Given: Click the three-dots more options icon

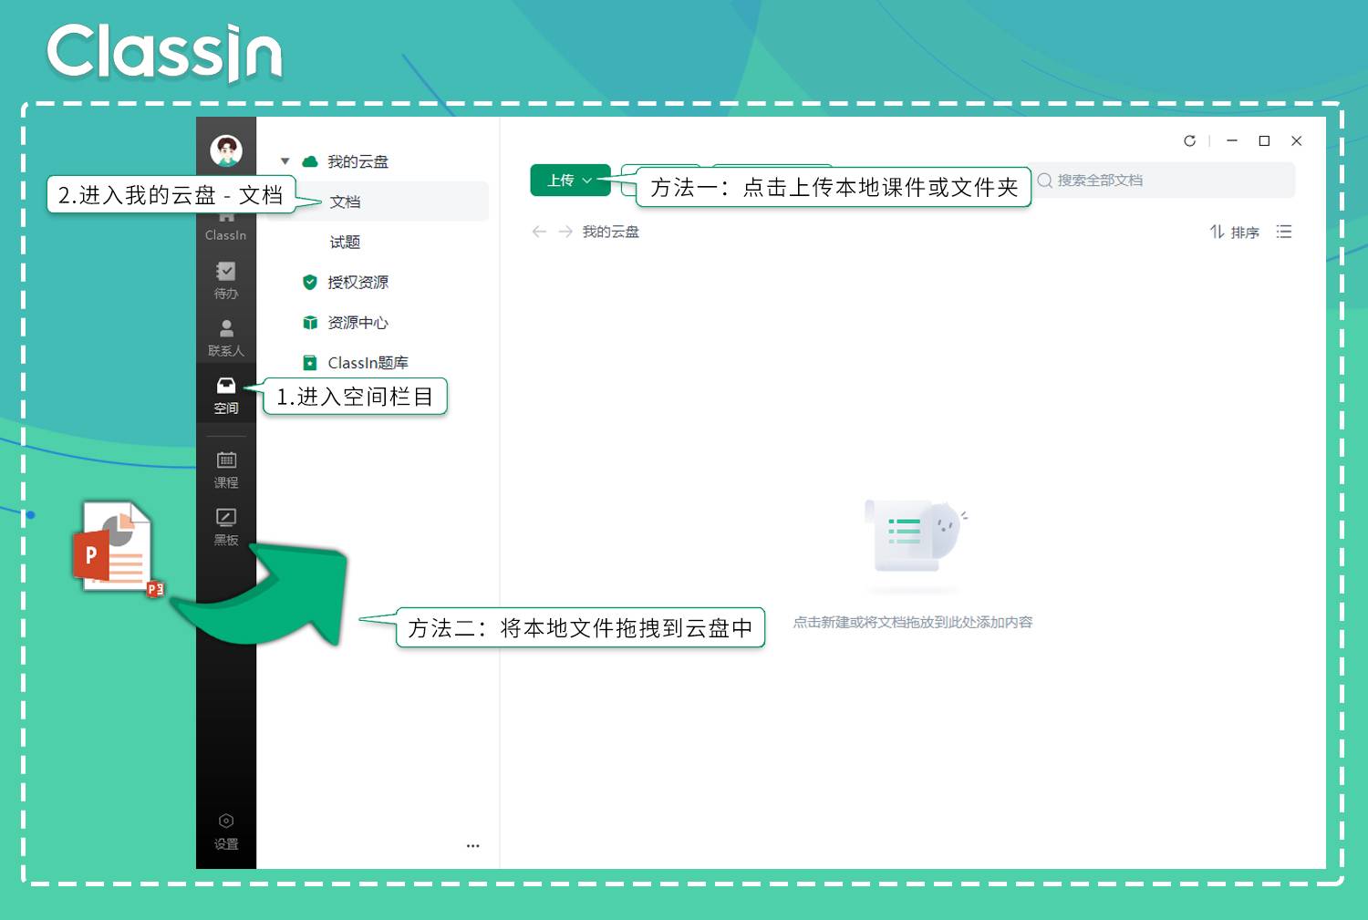Looking at the screenshot, I should tap(472, 845).
